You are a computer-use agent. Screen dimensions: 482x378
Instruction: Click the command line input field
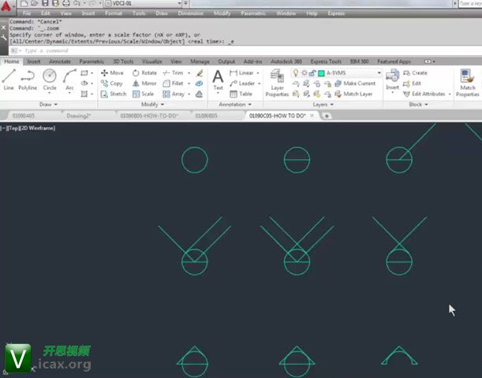pos(246,50)
